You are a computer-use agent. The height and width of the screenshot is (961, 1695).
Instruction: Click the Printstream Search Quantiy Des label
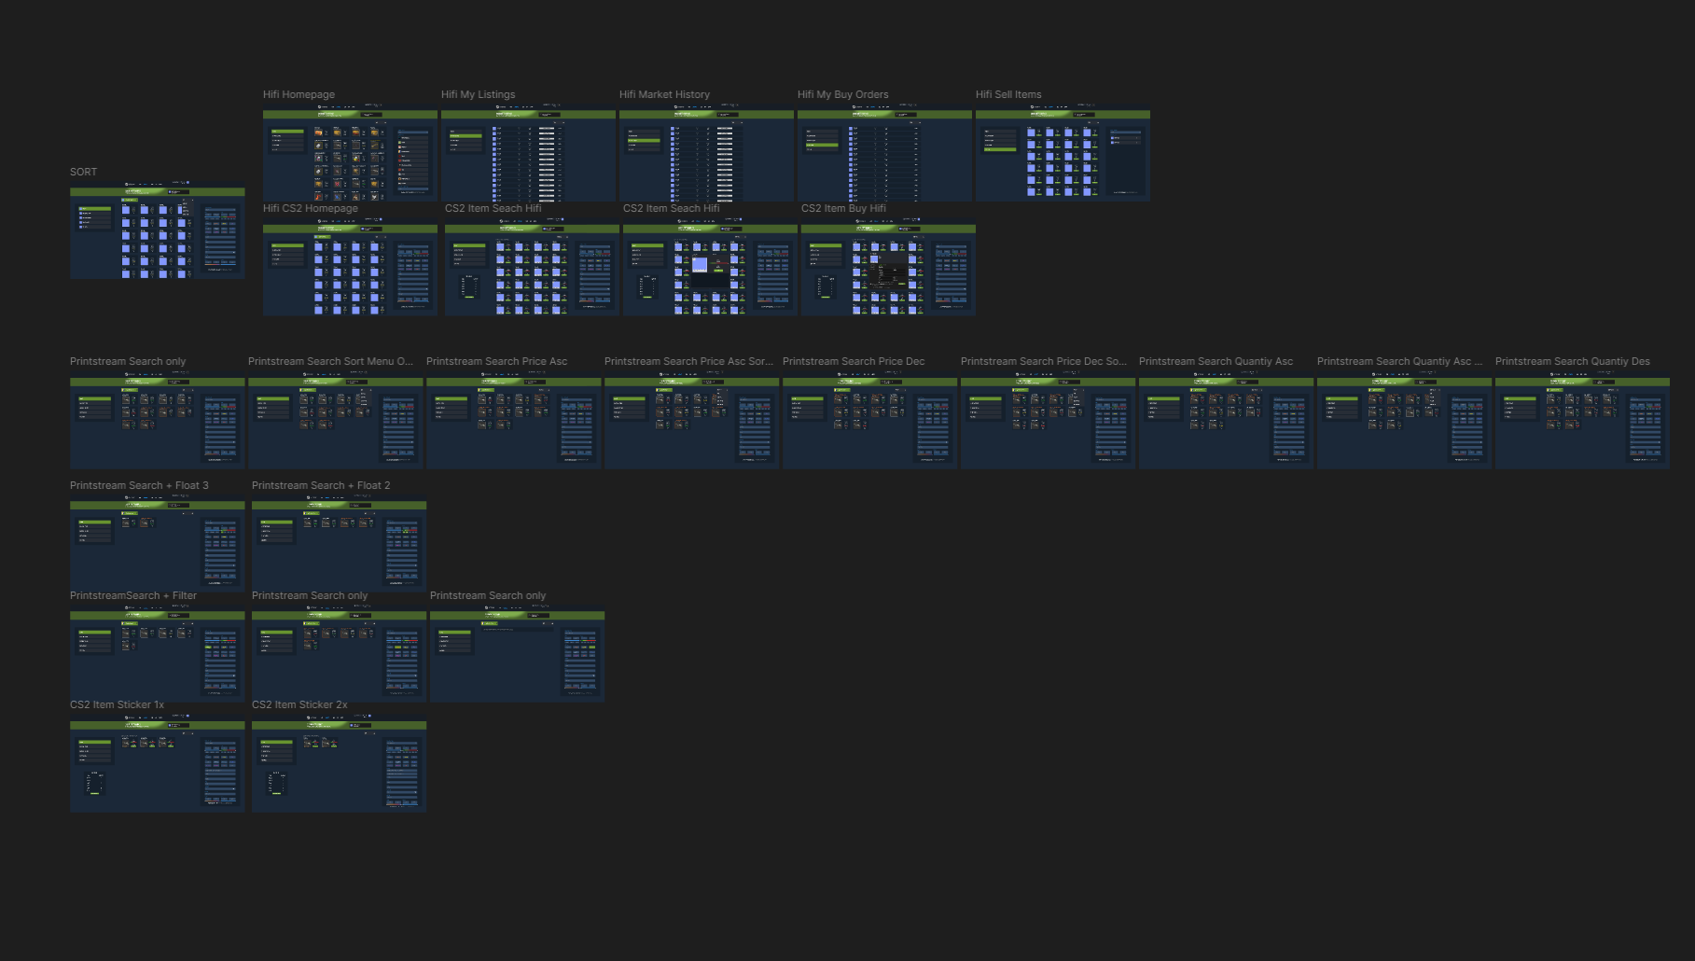point(1572,361)
